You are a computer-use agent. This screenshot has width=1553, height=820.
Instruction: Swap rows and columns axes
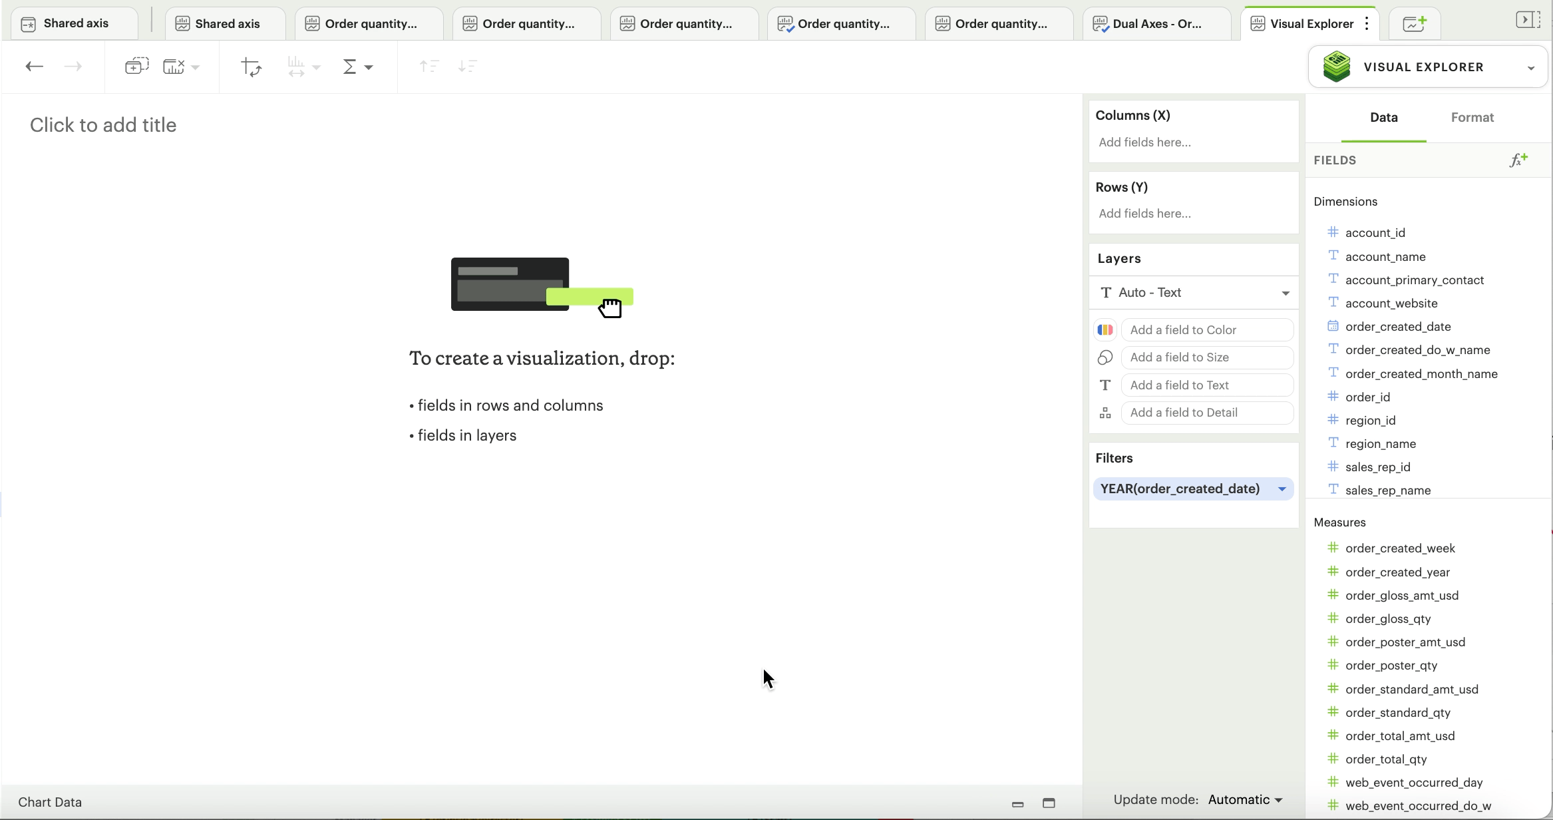(251, 67)
